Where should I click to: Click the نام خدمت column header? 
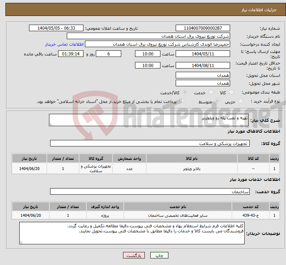[x=178, y=207]
